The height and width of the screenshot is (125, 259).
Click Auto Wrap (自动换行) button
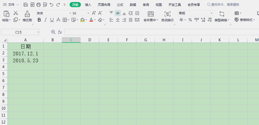[168, 17]
